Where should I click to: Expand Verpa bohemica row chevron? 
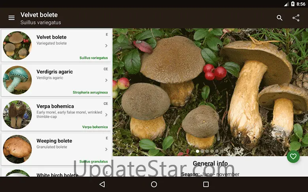coord(106,115)
